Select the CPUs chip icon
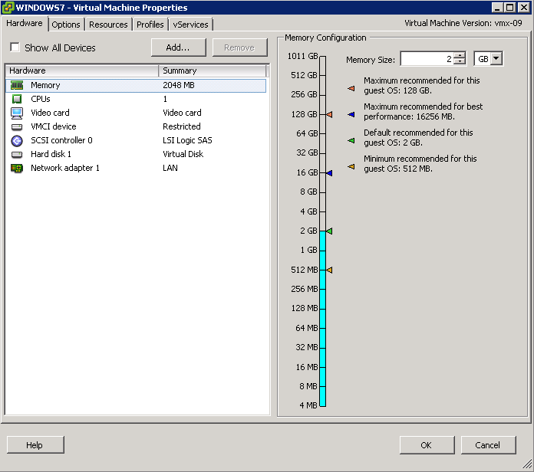534x472 pixels. pyautogui.click(x=17, y=99)
